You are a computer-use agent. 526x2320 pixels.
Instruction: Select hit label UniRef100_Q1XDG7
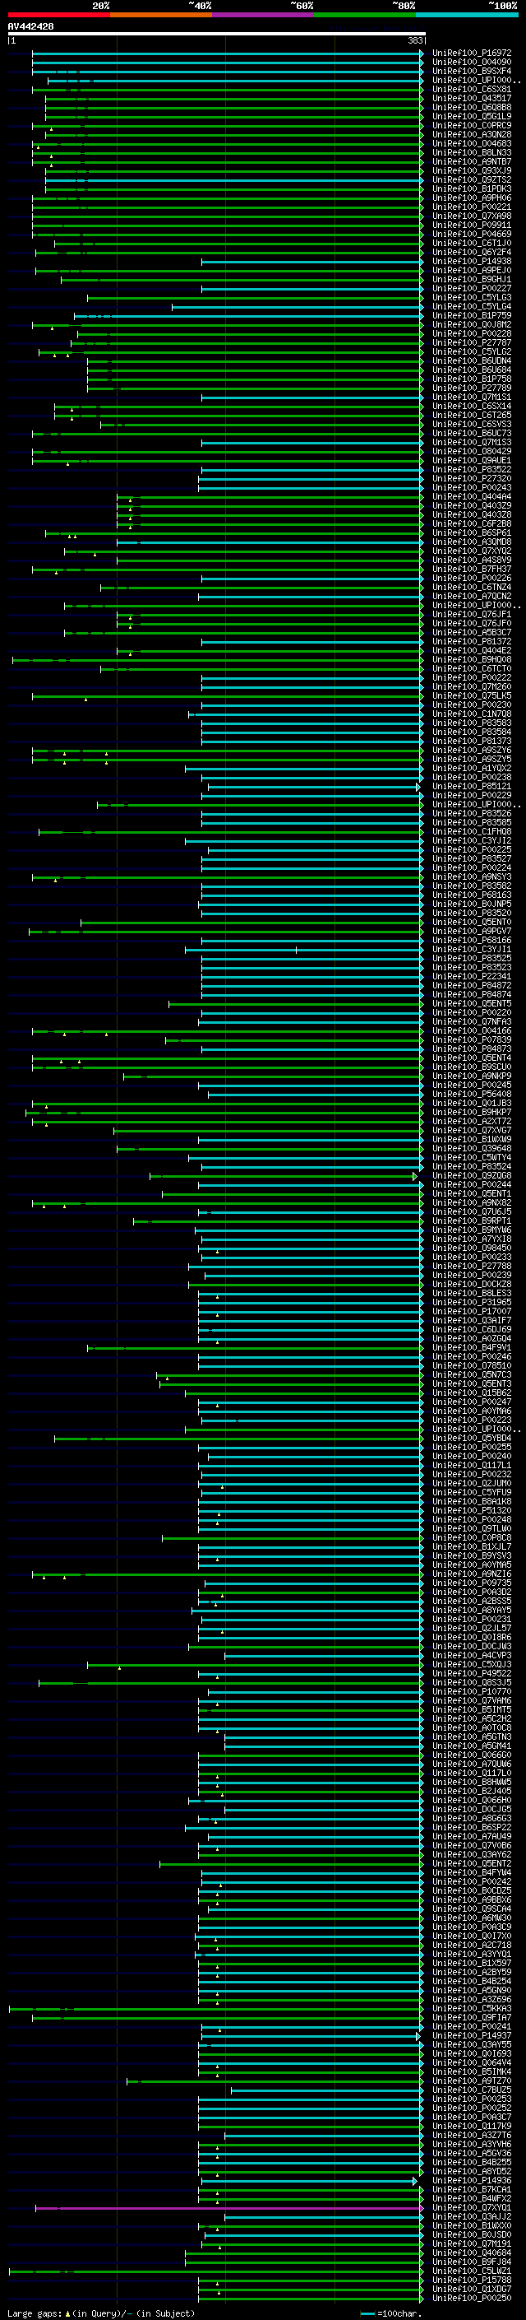tap(471, 2290)
